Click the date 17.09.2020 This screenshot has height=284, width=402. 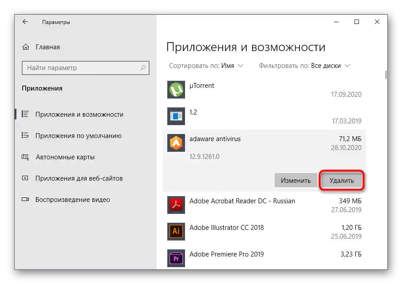click(346, 95)
